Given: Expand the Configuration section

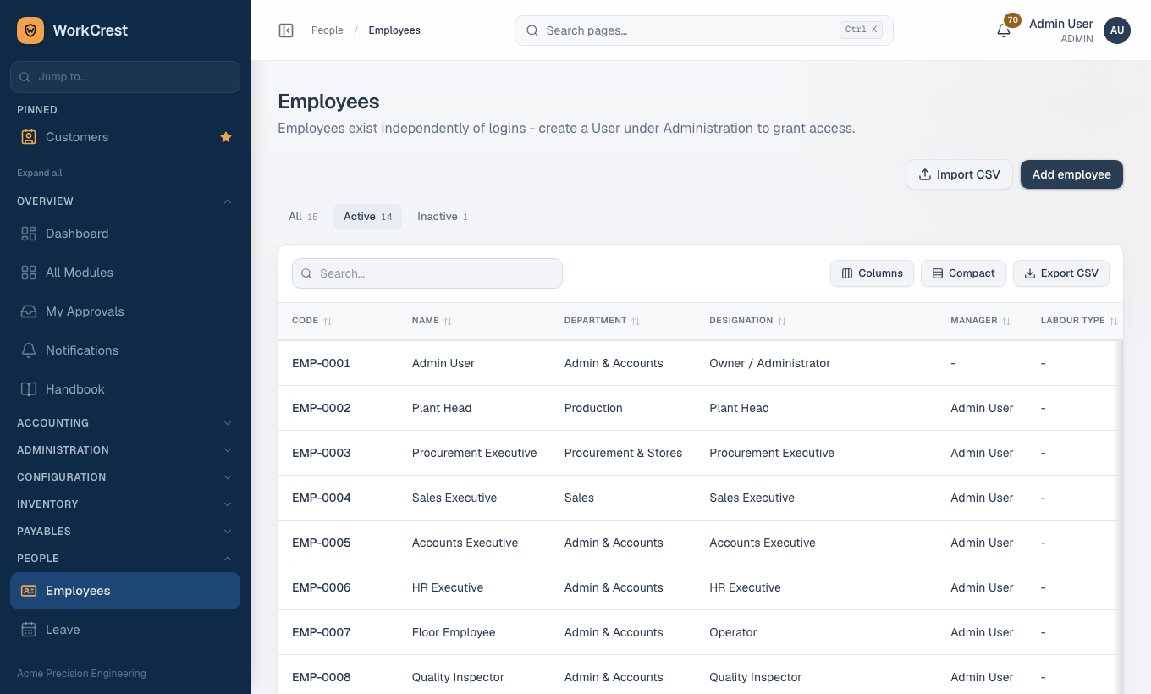Looking at the screenshot, I should tap(125, 477).
